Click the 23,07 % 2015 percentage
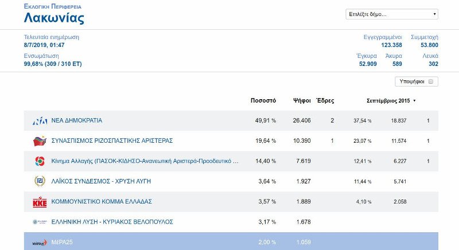The height and width of the screenshot is (250, 459). 363,140
